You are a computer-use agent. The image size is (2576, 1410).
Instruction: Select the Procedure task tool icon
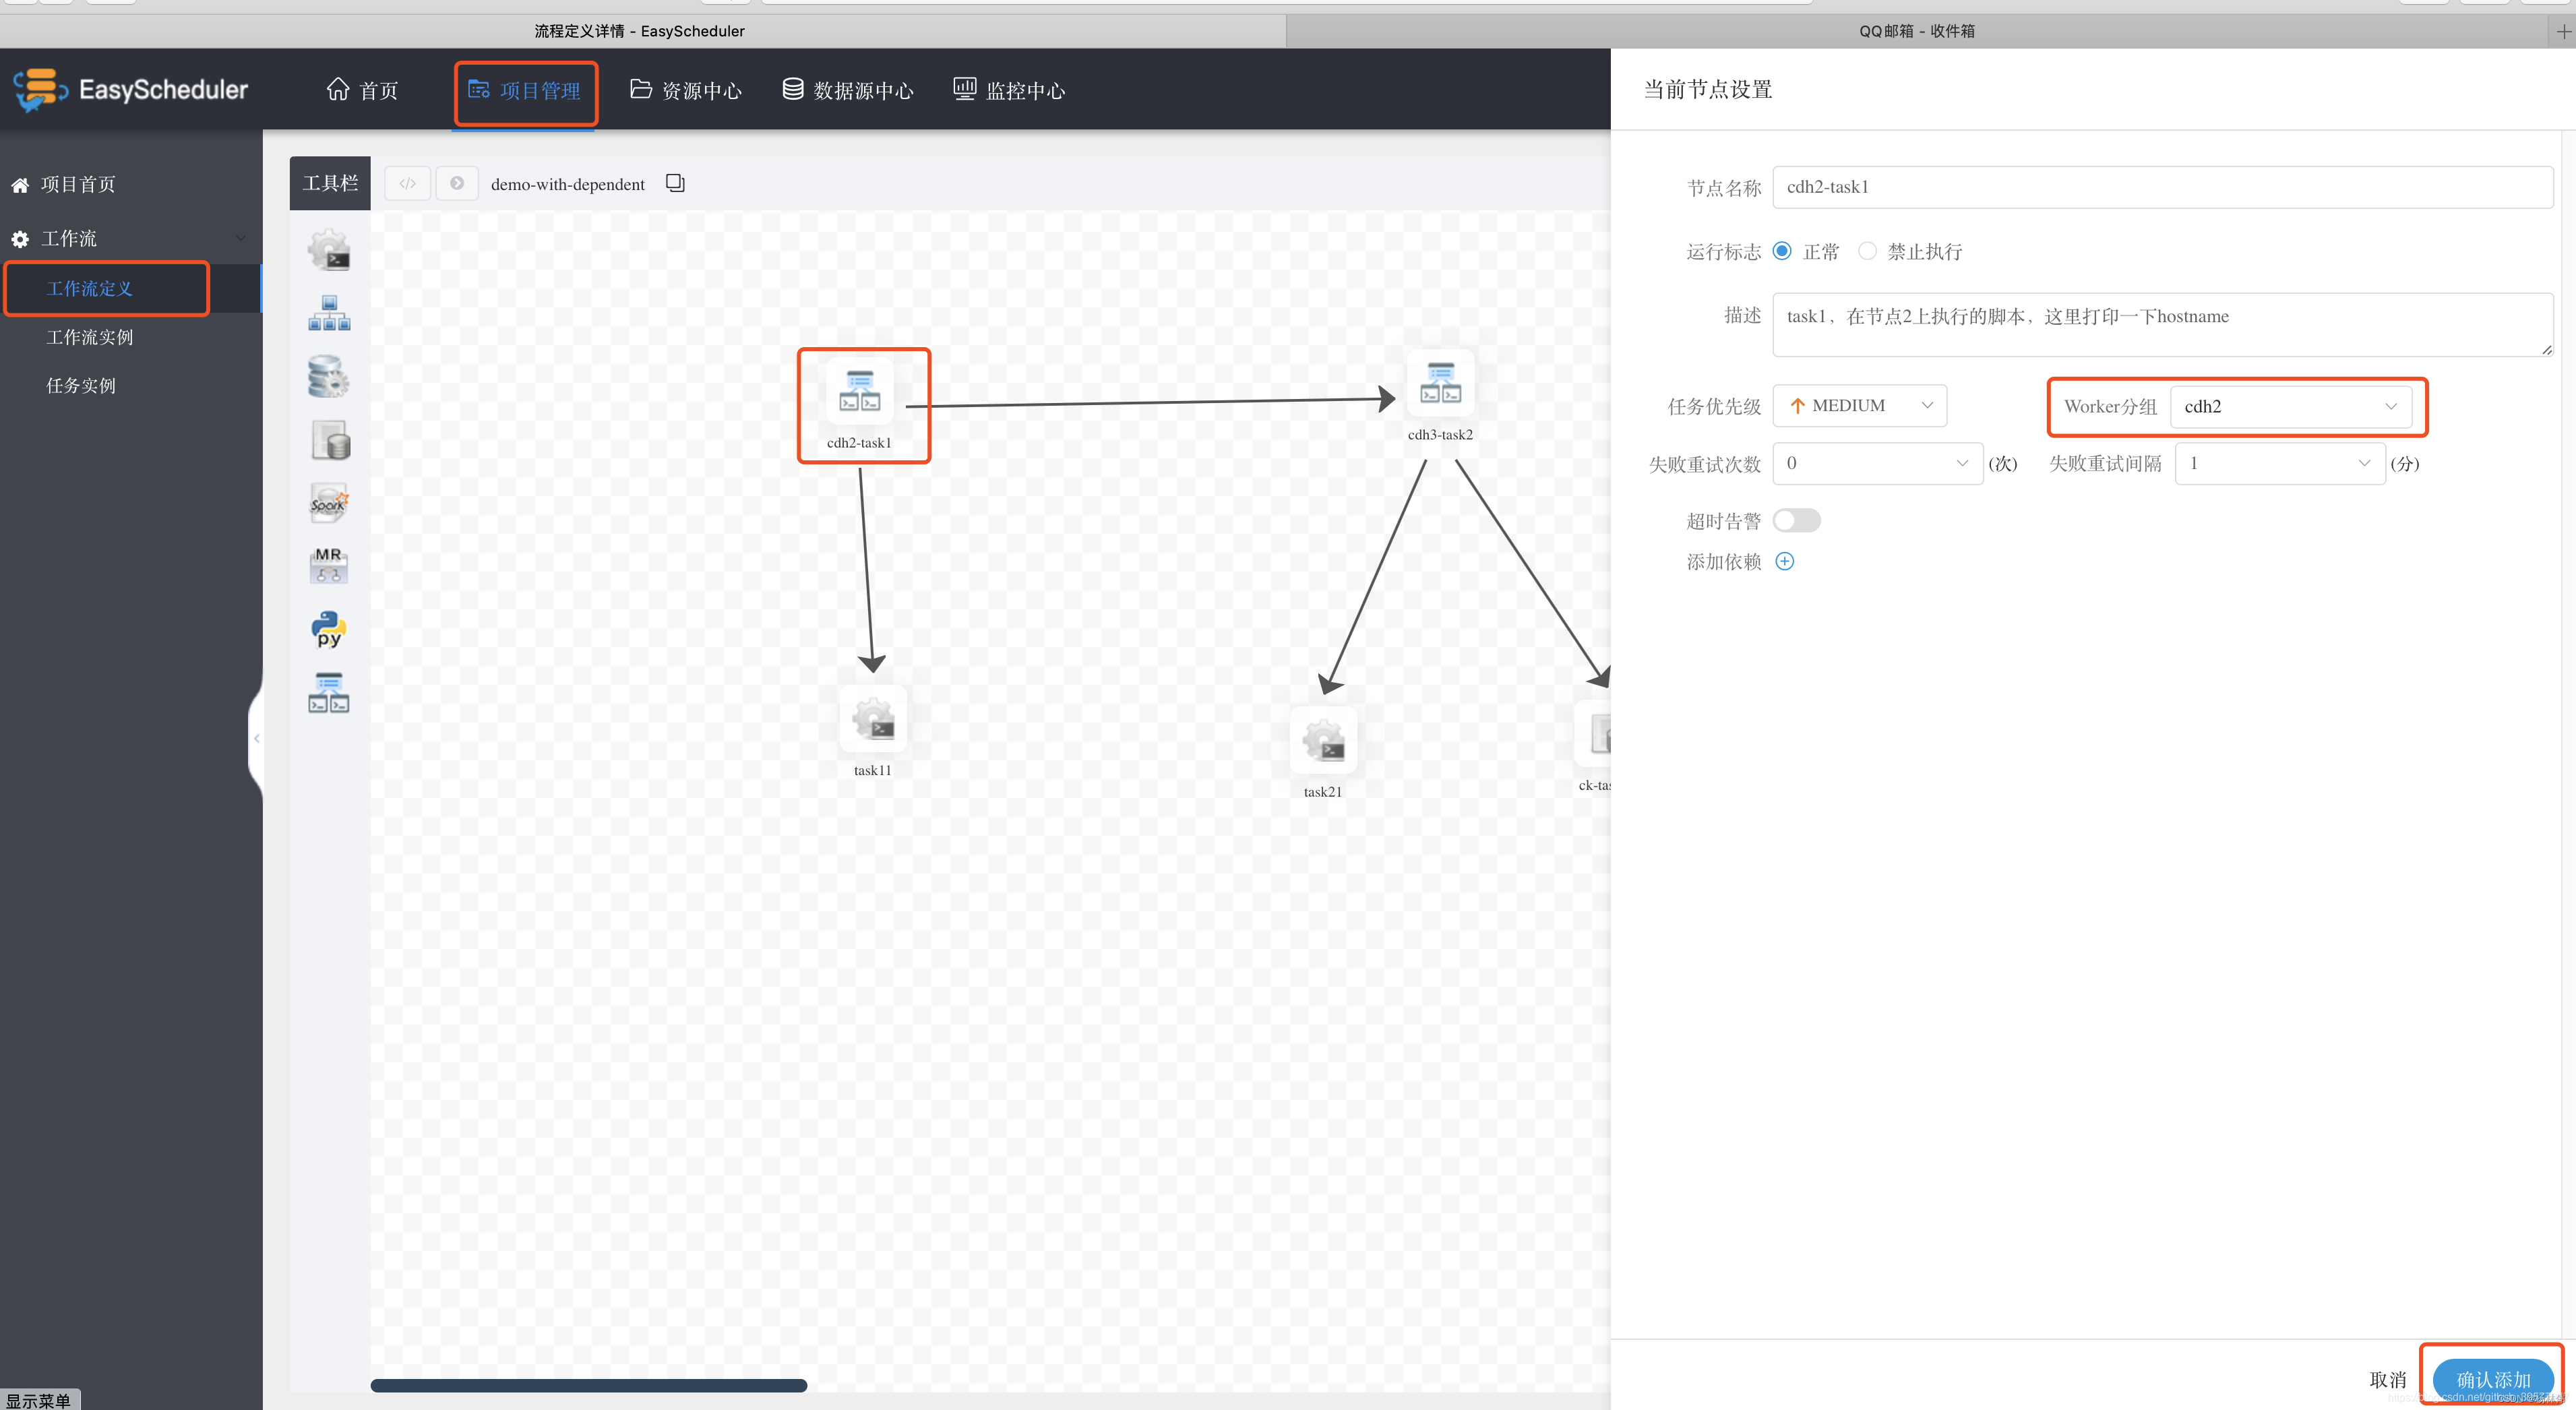coord(329,377)
